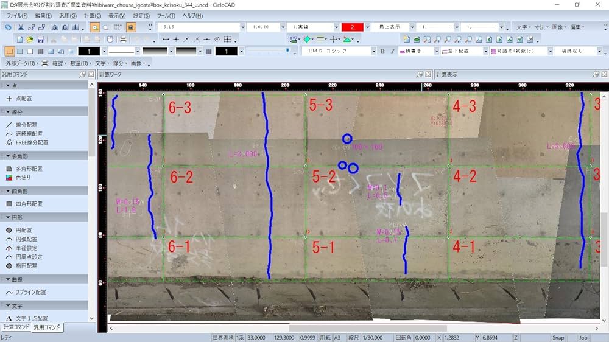Open the MS ゴシック font dropdown

[373, 51]
